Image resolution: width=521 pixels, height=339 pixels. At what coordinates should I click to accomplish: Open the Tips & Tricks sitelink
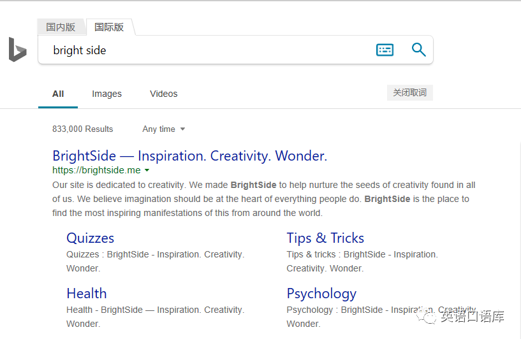click(325, 238)
